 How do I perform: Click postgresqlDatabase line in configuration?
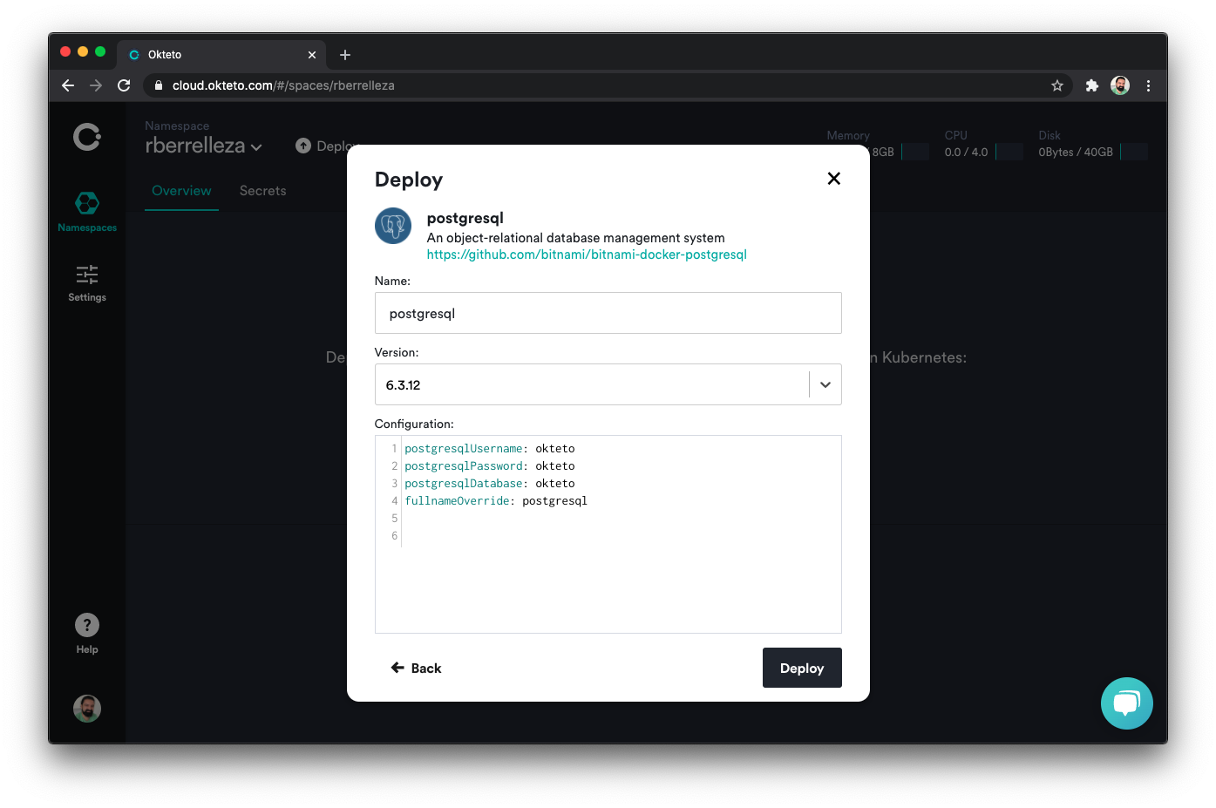click(490, 484)
